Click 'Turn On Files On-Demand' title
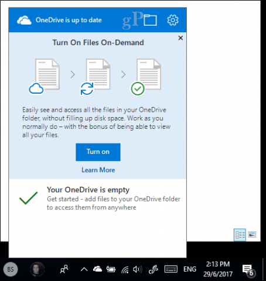Image resolution: width=266 pixels, height=281 pixels. coord(98,42)
